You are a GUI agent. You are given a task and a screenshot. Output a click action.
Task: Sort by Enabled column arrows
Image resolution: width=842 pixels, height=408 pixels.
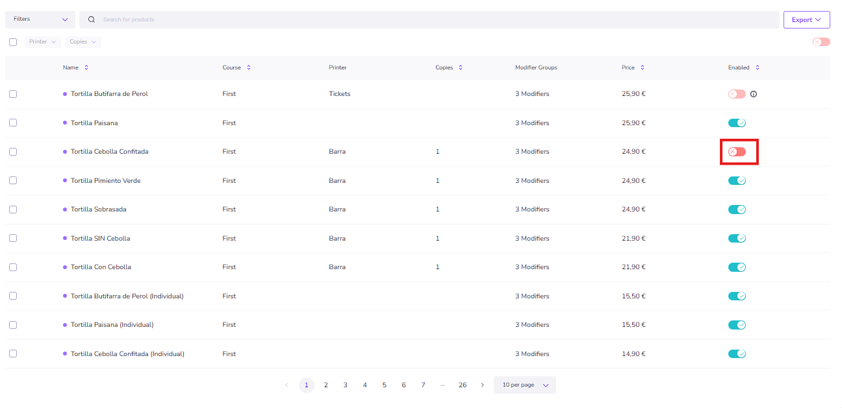coord(757,67)
